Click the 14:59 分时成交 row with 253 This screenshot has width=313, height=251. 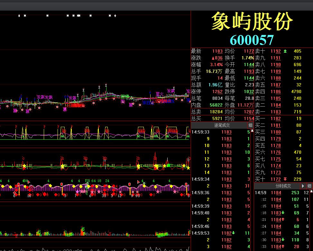282,193
